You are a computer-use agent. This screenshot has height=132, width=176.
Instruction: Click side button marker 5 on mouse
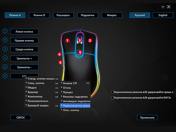pos(60,62)
